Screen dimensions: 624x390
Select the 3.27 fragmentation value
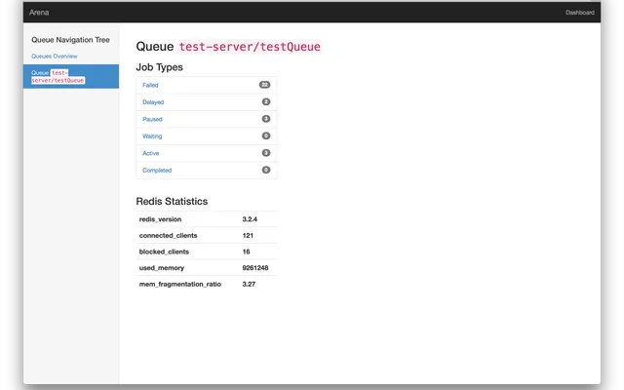[x=249, y=284]
